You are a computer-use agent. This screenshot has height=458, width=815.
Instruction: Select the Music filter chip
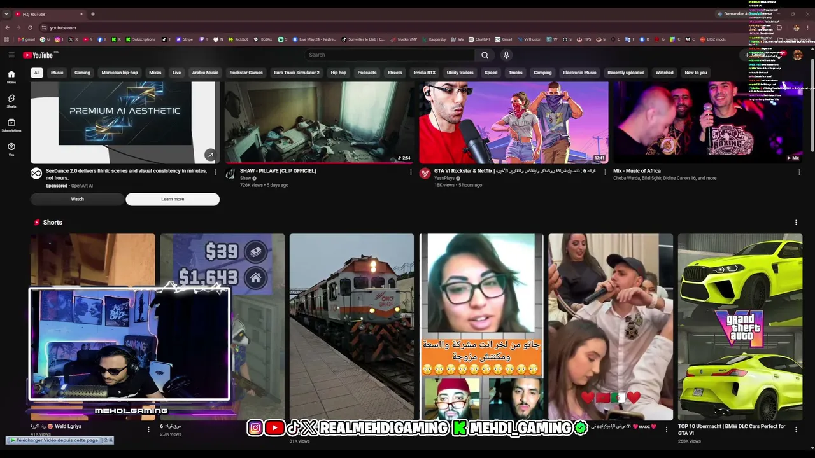pyautogui.click(x=57, y=73)
